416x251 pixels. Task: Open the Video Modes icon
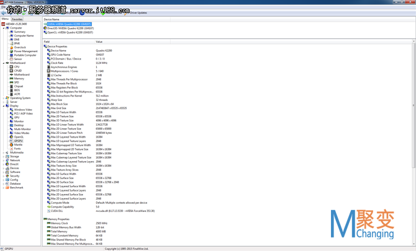click(x=11, y=133)
